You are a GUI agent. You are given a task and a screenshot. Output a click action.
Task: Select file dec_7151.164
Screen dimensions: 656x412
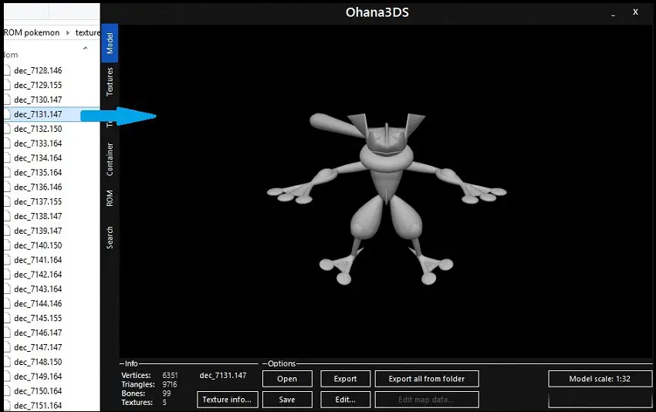click(x=38, y=406)
